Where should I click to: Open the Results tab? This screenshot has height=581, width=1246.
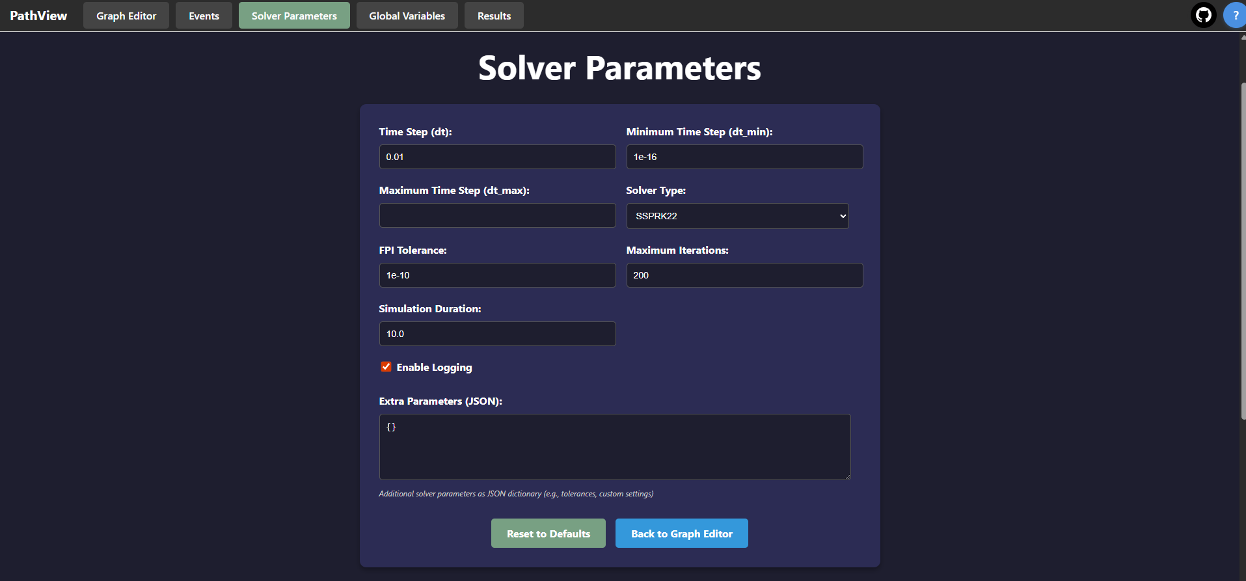pos(494,16)
